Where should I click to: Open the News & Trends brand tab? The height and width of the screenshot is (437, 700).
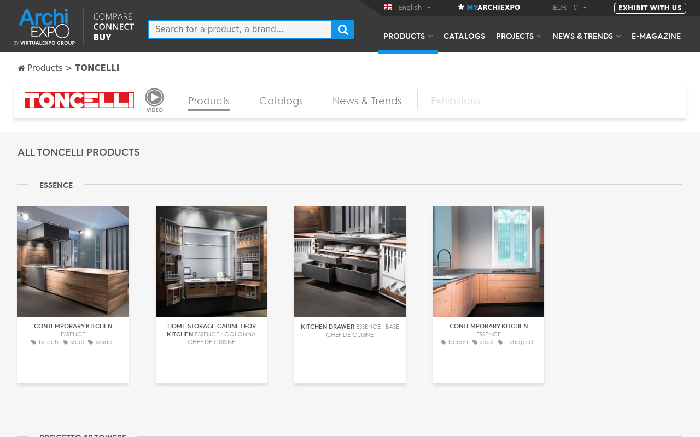(367, 101)
